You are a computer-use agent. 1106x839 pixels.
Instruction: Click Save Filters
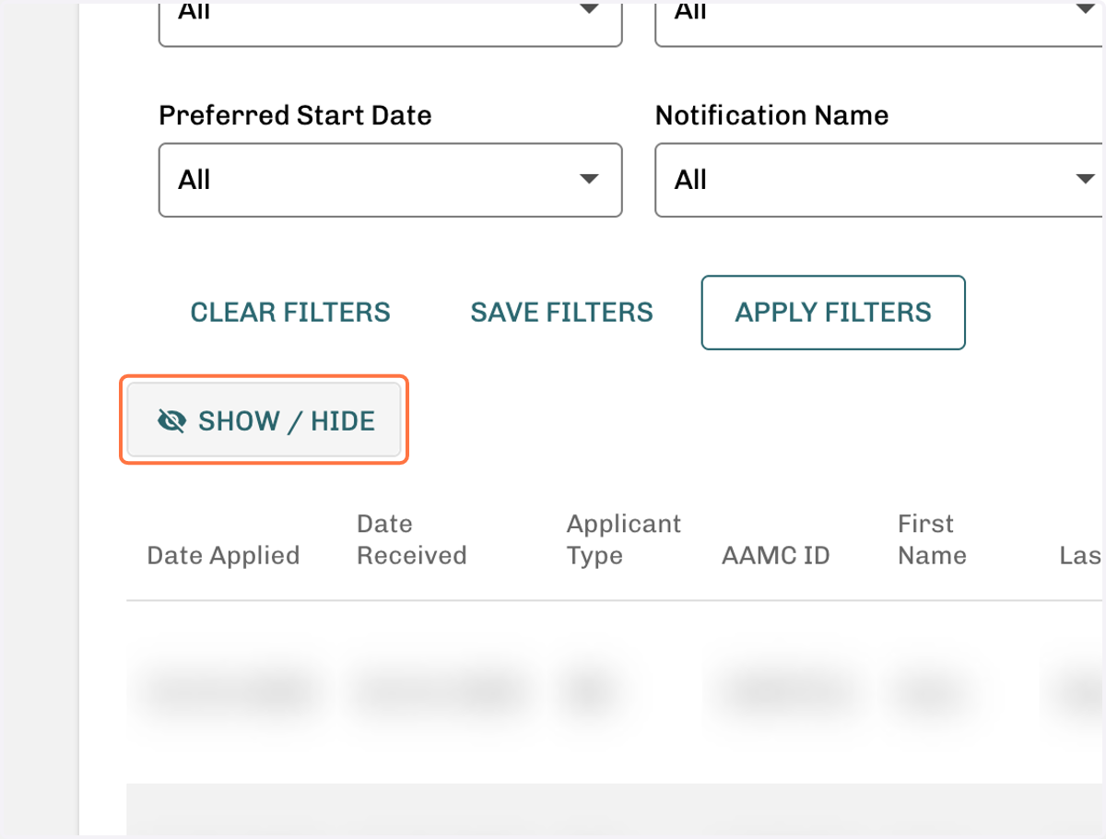pyautogui.click(x=561, y=313)
